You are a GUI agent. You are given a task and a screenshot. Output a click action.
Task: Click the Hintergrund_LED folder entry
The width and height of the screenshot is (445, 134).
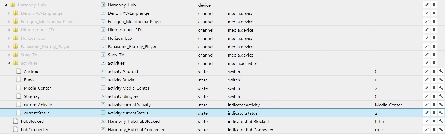(37, 30)
